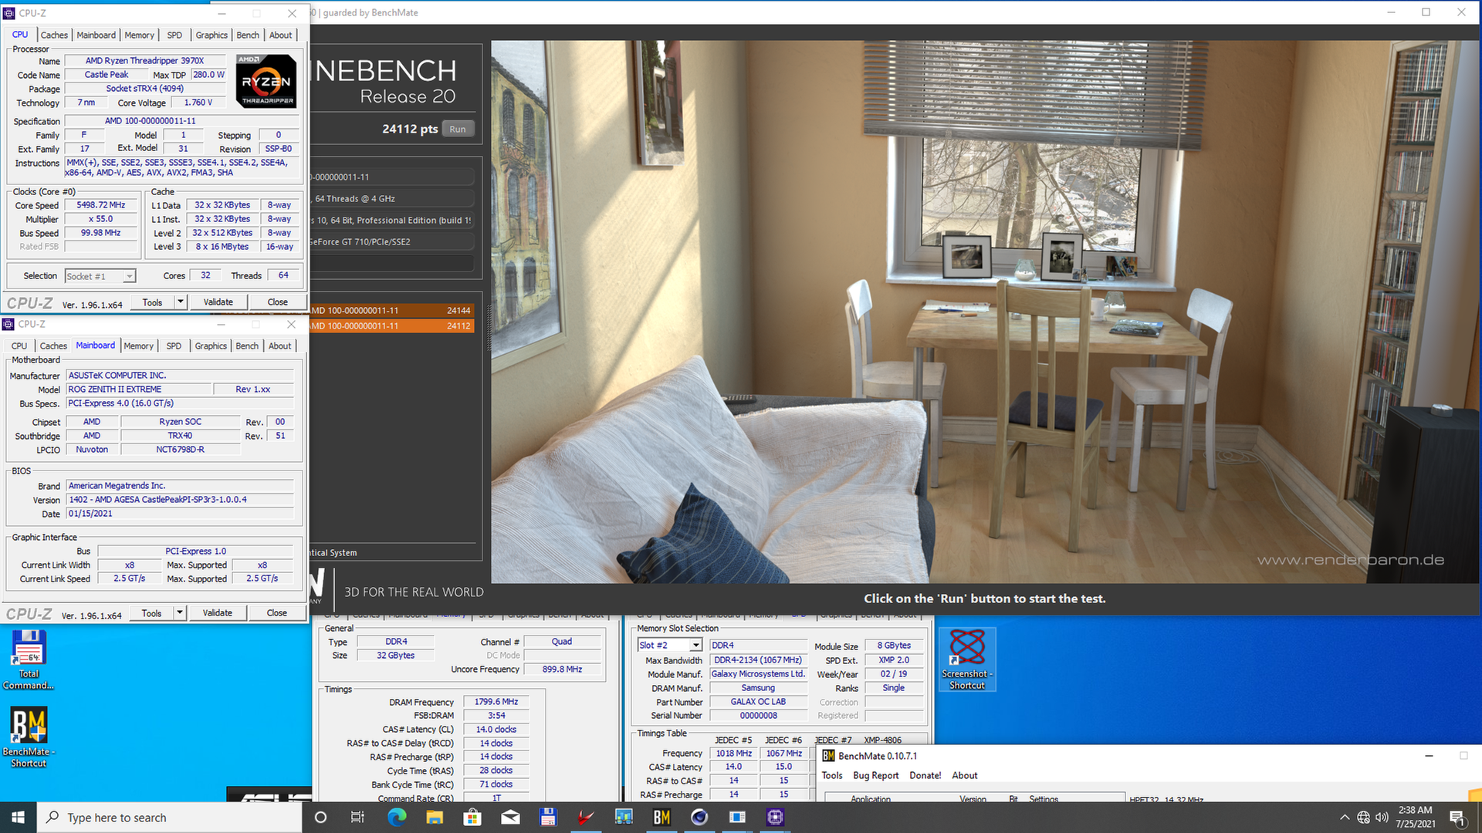This screenshot has width=1482, height=833.
Task: Click the Ryzen Threadripper logo in CPU-Z
Action: click(266, 81)
